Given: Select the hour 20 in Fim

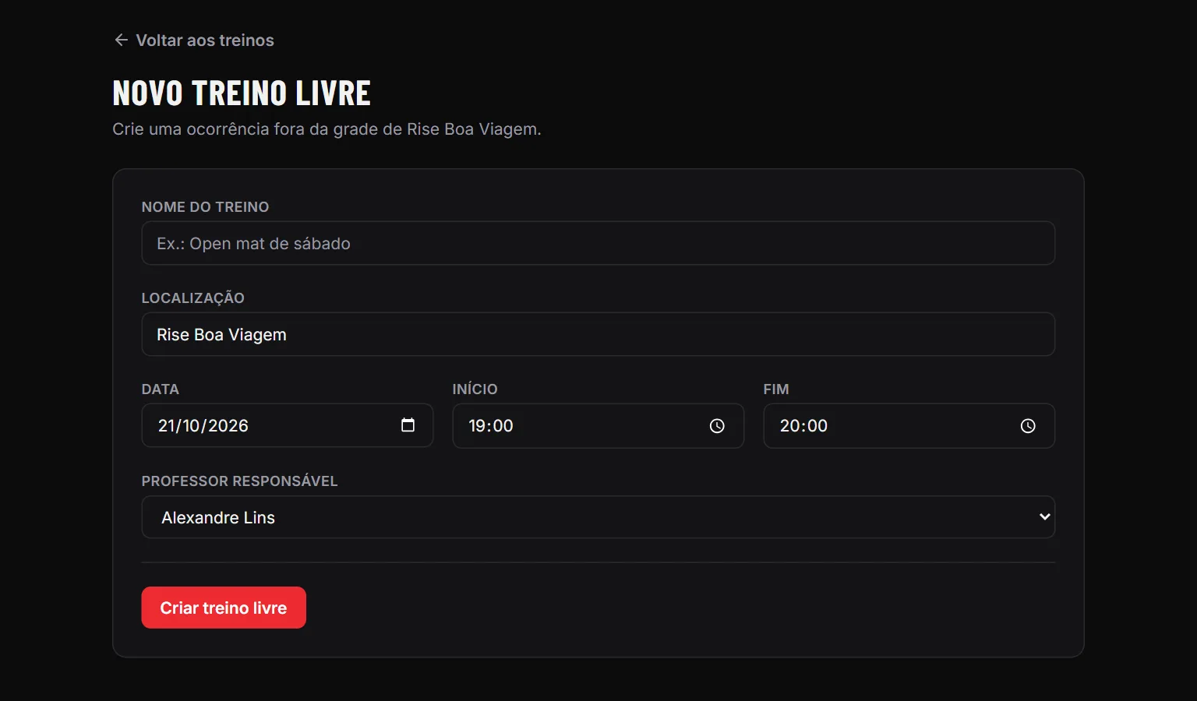Looking at the screenshot, I should click(x=790, y=425).
